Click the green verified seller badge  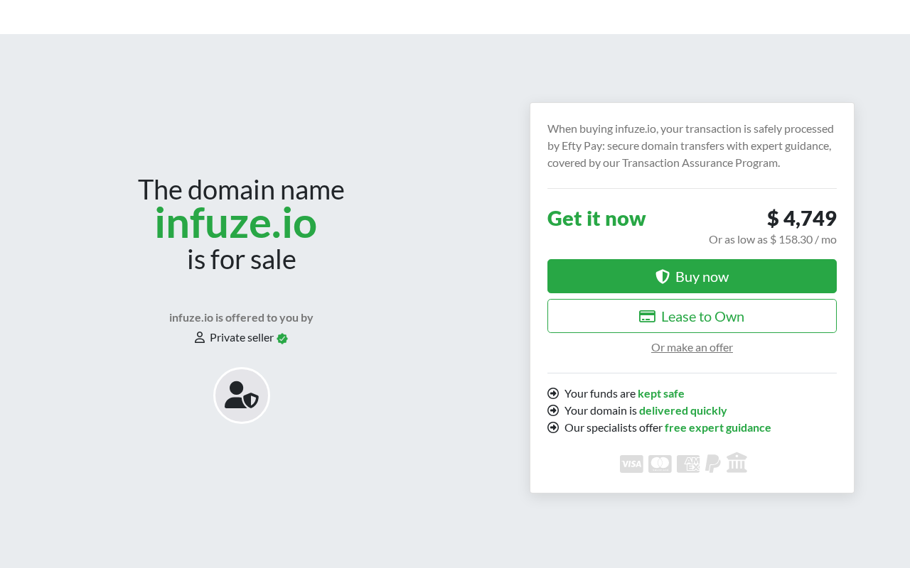point(282,339)
